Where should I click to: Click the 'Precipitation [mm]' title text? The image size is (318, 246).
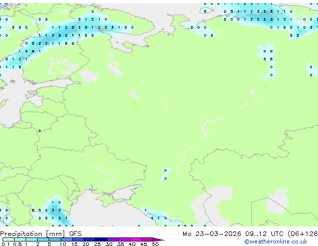click(33, 234)
